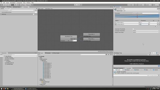This screenshot has height=90, width=160.
Task: Add new variable with the plus icon
Action: 159,75
